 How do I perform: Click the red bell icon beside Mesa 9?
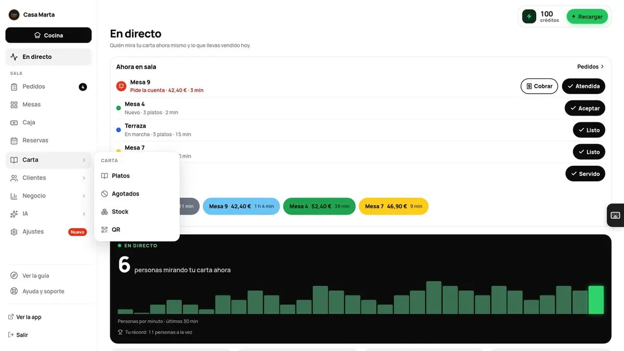point(121,86)
